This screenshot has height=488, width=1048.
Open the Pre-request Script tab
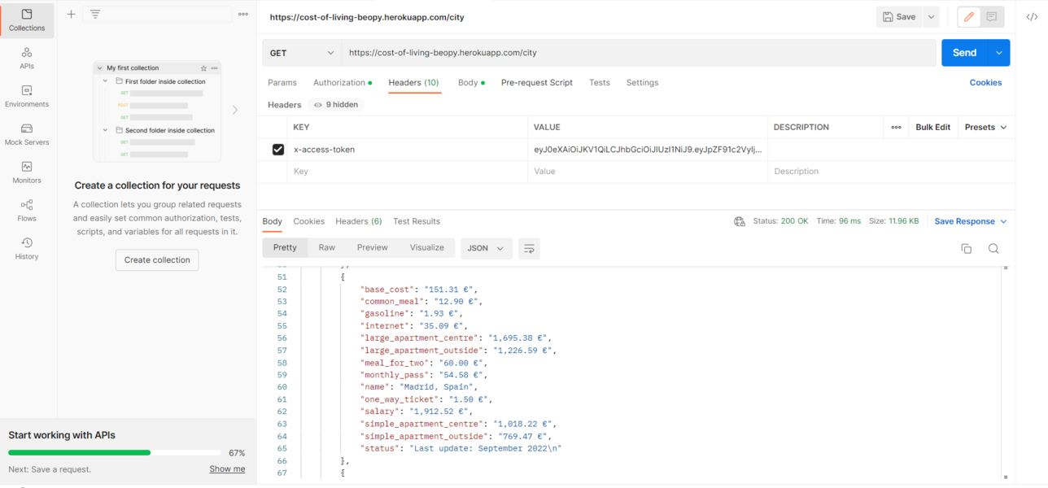click(x=537, y=83)
